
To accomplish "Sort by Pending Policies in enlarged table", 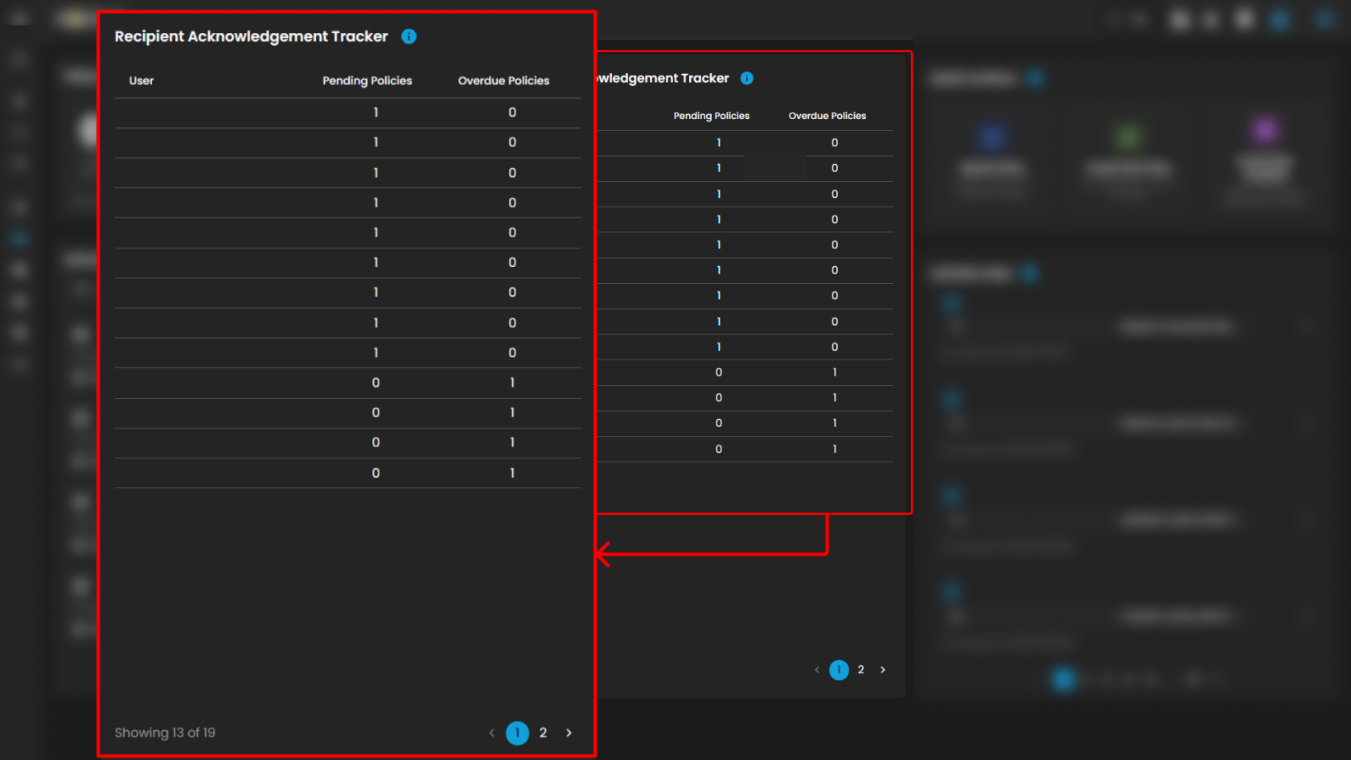I will click(367, 80).
